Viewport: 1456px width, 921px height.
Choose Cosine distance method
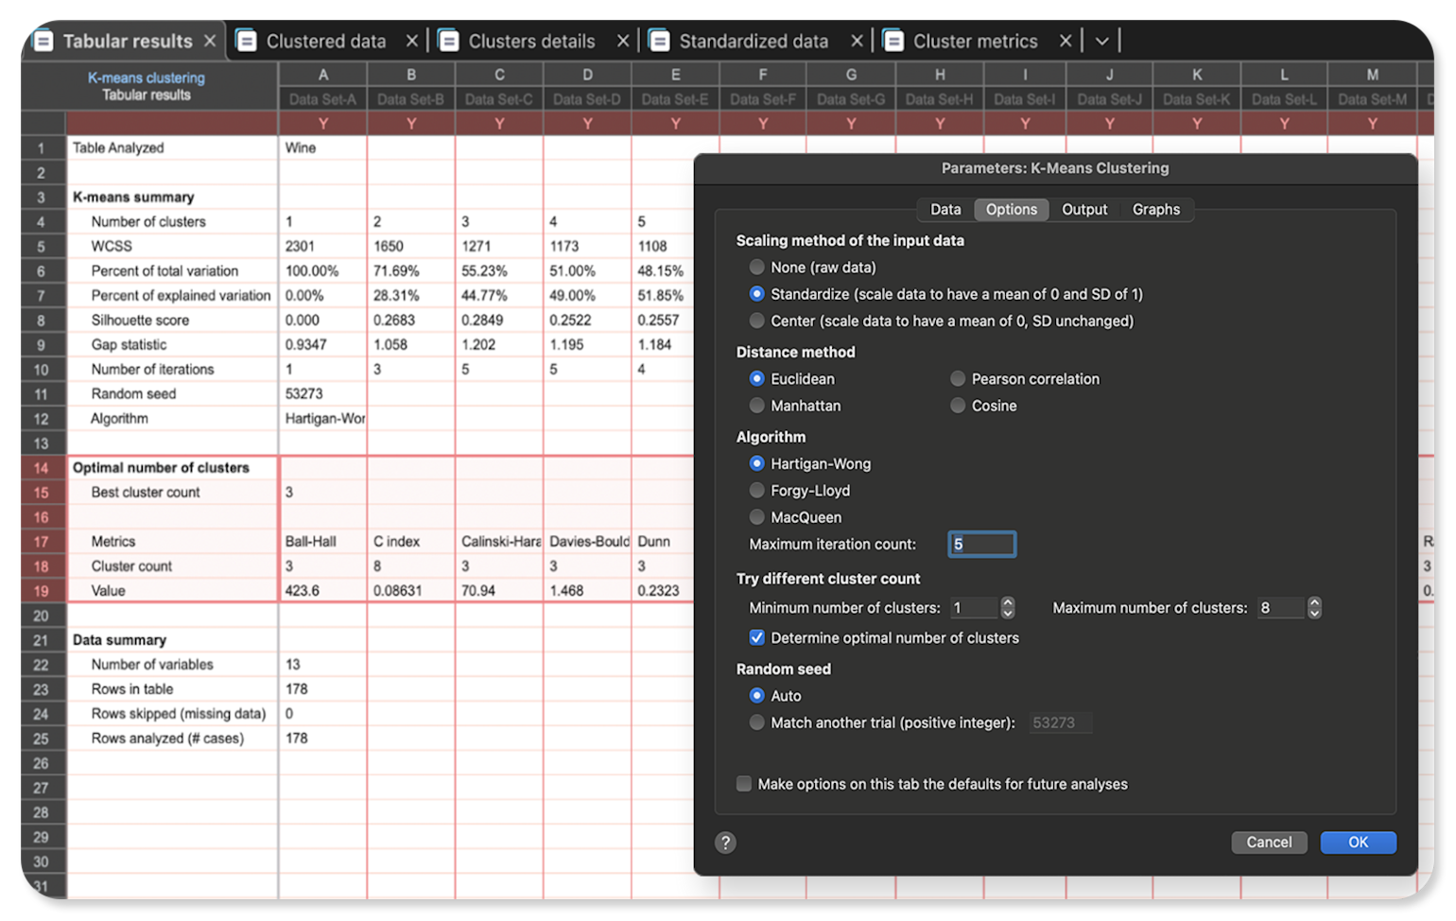pos(958,406)
